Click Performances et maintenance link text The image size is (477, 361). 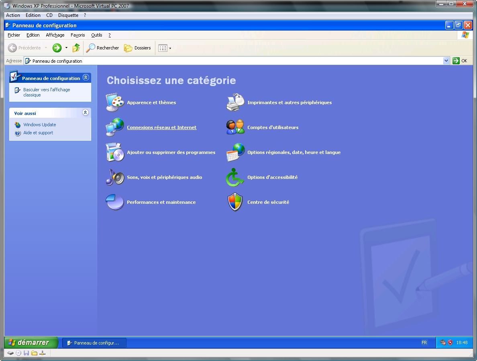(161, 202)
